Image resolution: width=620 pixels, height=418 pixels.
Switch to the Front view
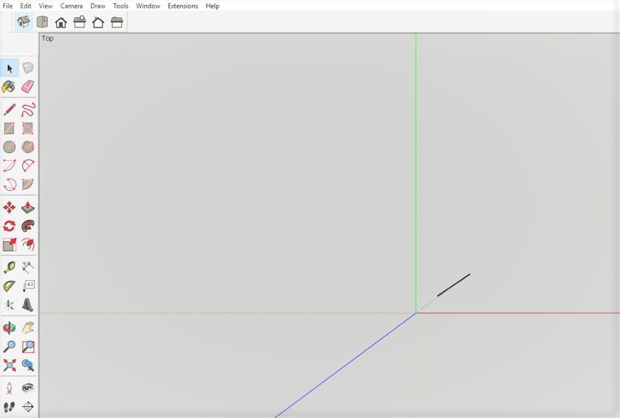click(x=61, y=22)
